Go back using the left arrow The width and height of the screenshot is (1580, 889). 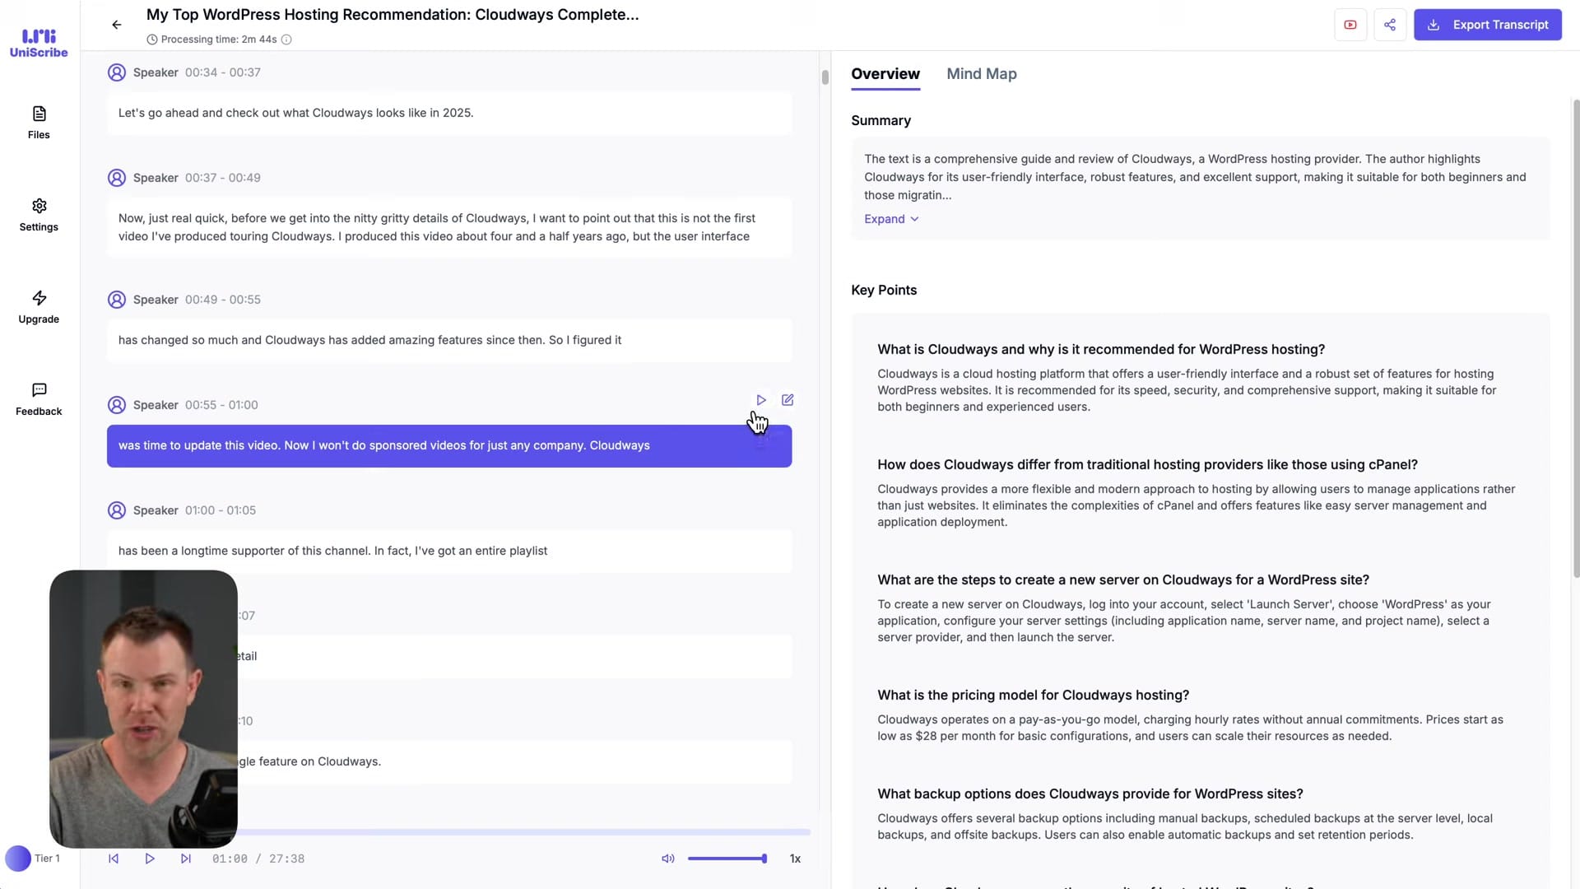[117, 25]
